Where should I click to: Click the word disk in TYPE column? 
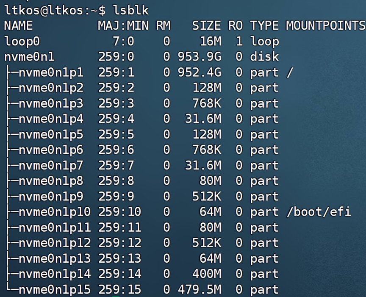click(264, 57)
